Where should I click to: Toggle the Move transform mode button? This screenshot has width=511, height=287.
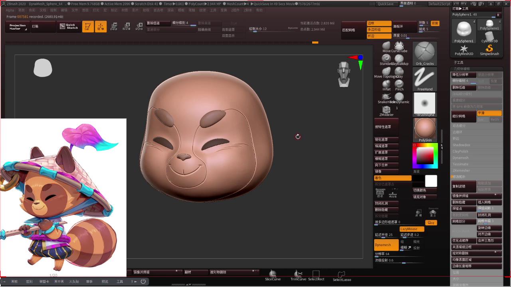point(114,27)
